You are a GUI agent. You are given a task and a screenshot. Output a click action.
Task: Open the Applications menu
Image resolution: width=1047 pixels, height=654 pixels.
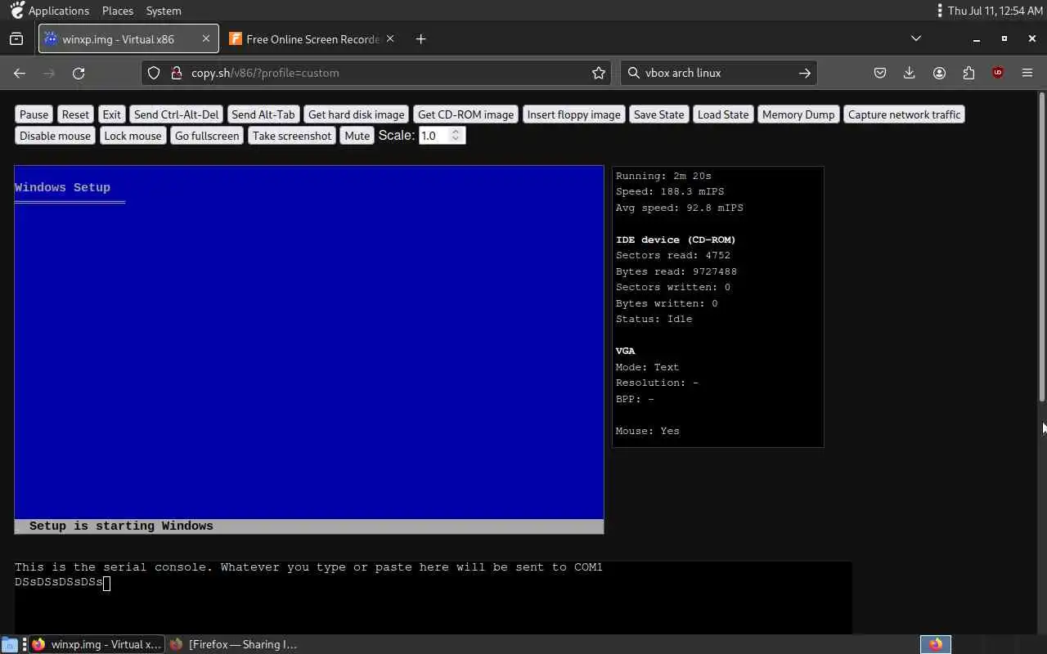(59, 11)
